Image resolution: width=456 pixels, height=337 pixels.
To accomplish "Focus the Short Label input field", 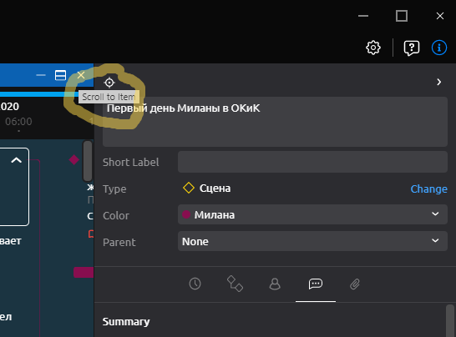I will coord(312,162).
